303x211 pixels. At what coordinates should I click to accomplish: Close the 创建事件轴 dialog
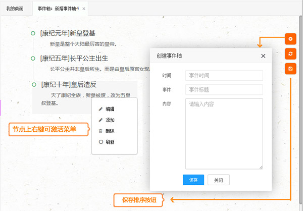263,56
